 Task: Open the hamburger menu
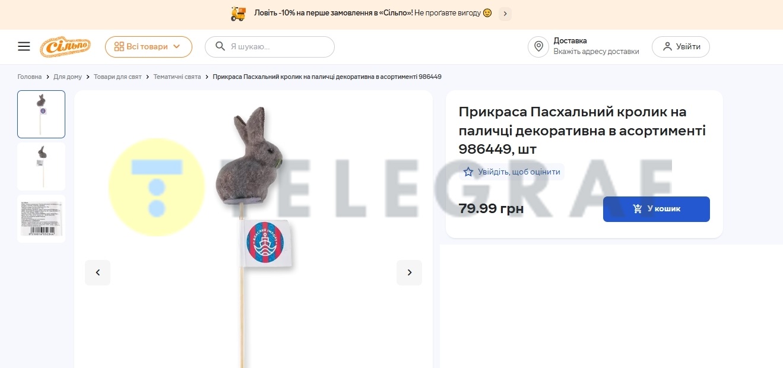coord(24,46)
